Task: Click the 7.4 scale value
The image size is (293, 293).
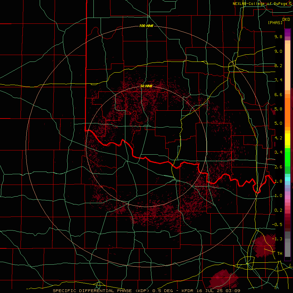Action: tap(278, 80)
